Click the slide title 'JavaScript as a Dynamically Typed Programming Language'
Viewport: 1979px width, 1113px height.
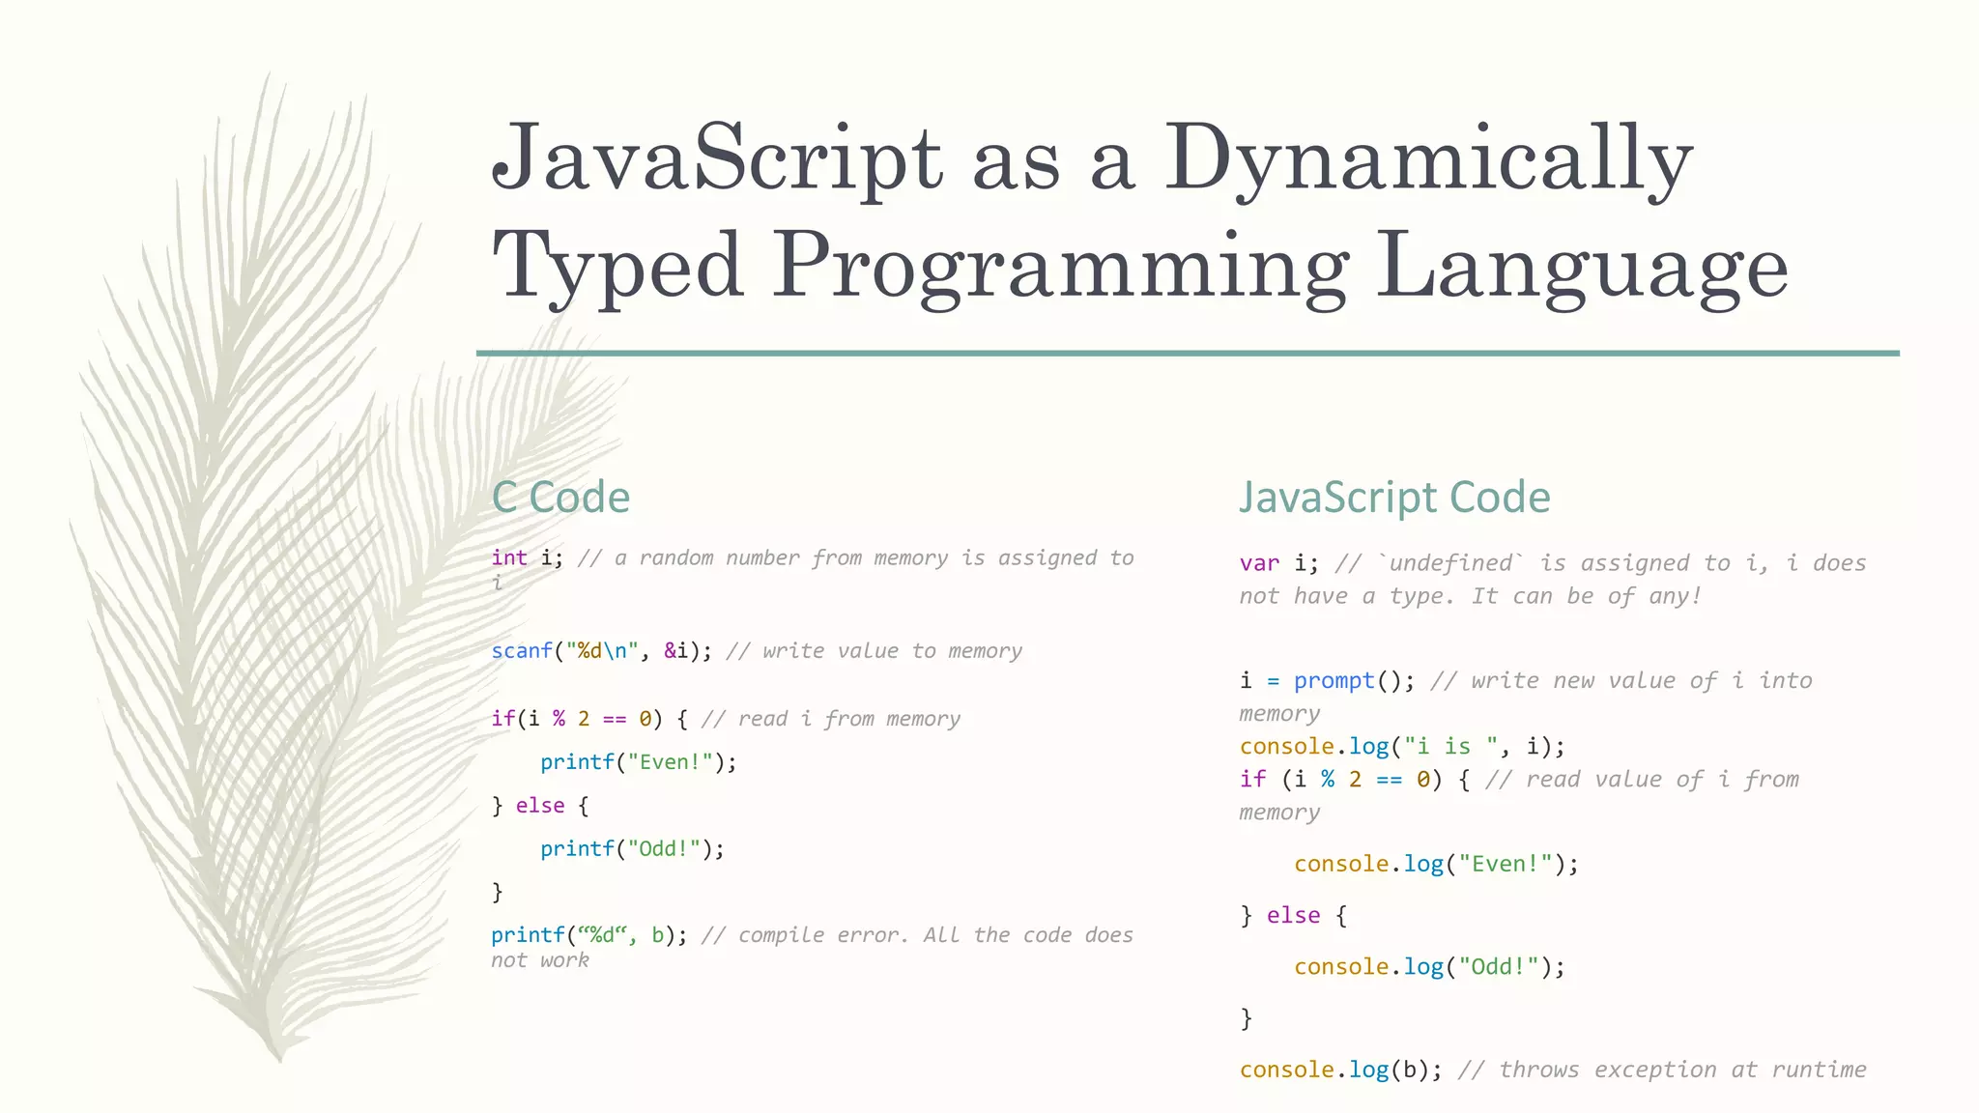[x=1140, y=213]
